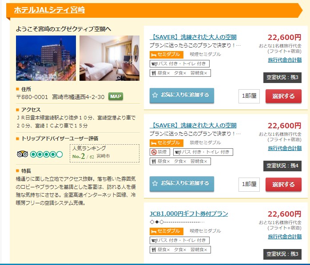Click セミダブル bed badge in JCB plan
This screenshot has width=310, height=265.
coord(167,231)
